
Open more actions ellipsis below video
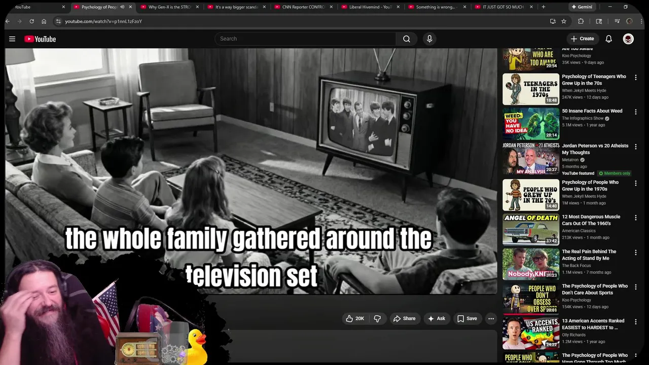491,318
